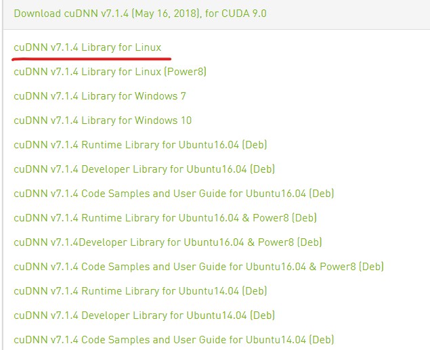
Task: Download Runtime Library for Ubuntu16.04 & Power8 (Deb)
Action: coord(165,218)
